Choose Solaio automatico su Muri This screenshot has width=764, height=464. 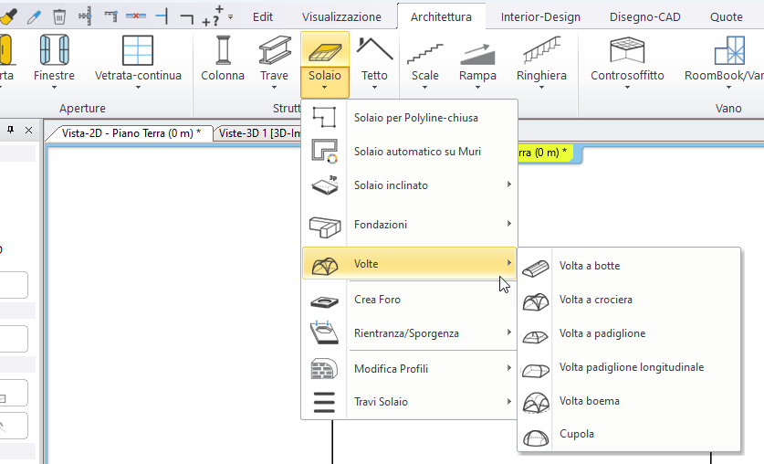coord(409,151)
